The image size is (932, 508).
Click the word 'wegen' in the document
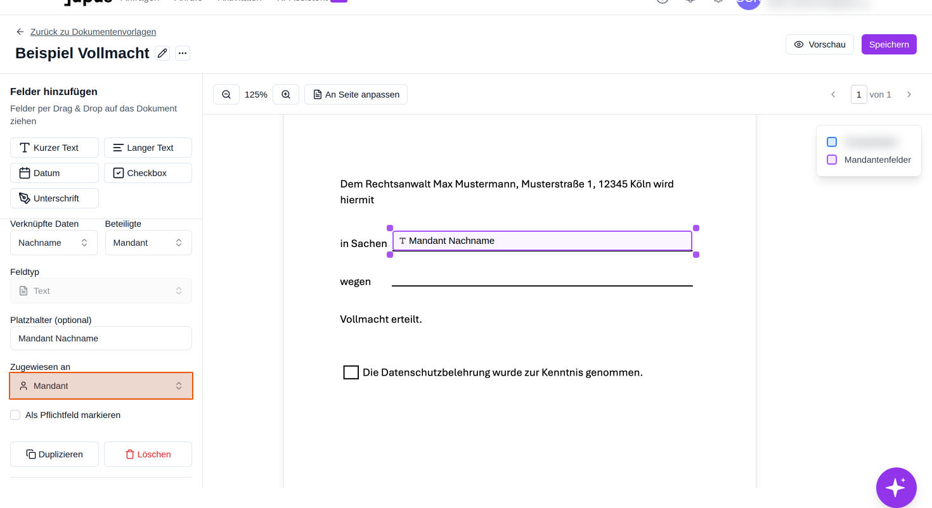point(356,282)
